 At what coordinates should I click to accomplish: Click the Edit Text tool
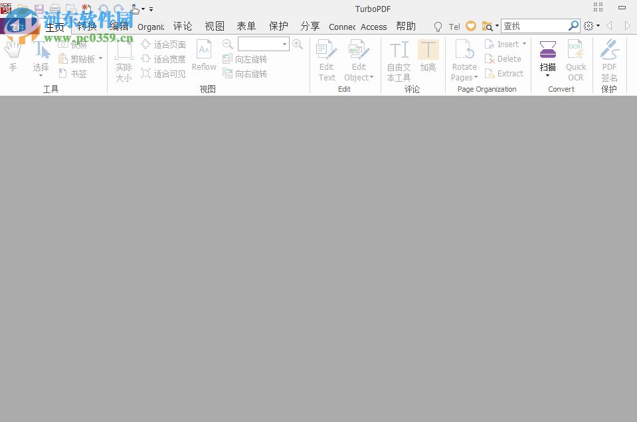(326, 60)
